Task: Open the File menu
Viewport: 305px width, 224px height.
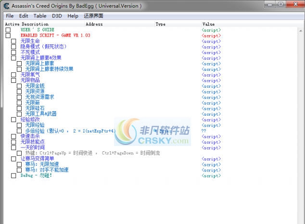Action: 10,16
